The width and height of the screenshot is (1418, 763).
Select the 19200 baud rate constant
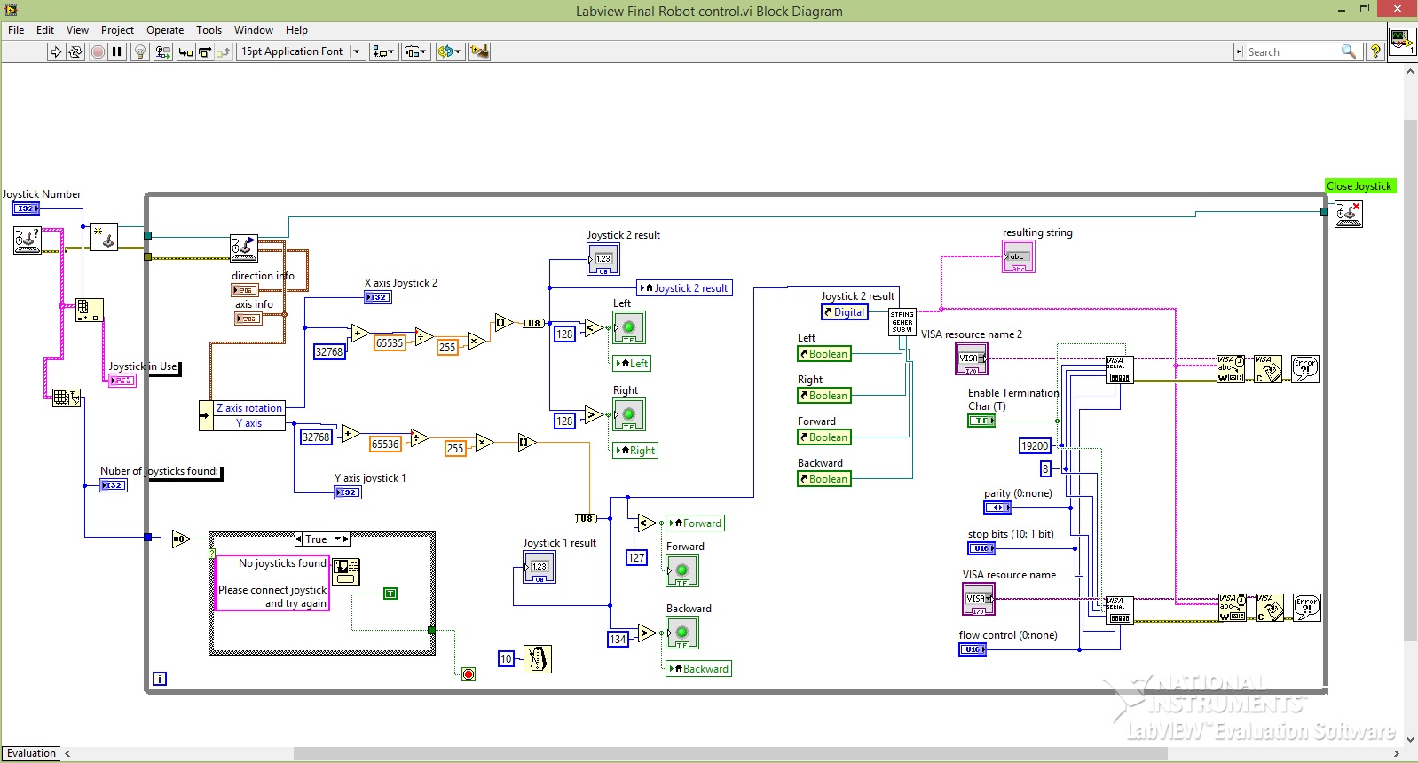pos(1035,446)
